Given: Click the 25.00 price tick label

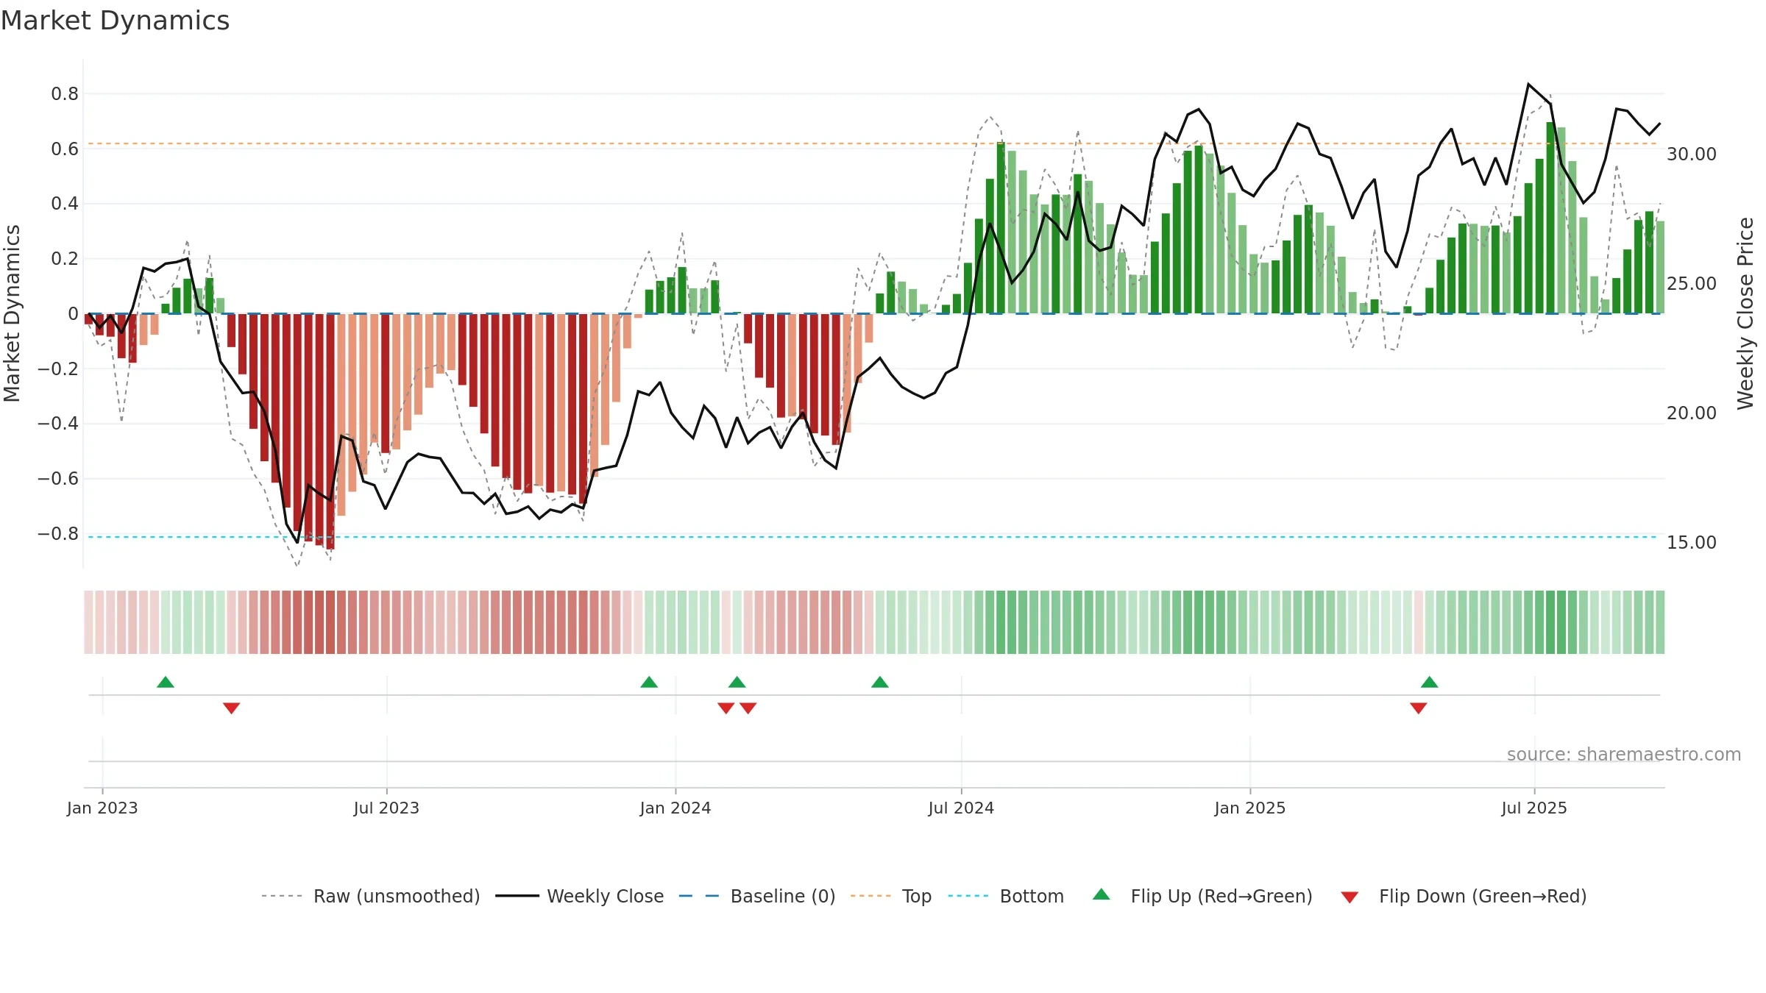Looking at the screenshot, I should (x=1692, y=284).
